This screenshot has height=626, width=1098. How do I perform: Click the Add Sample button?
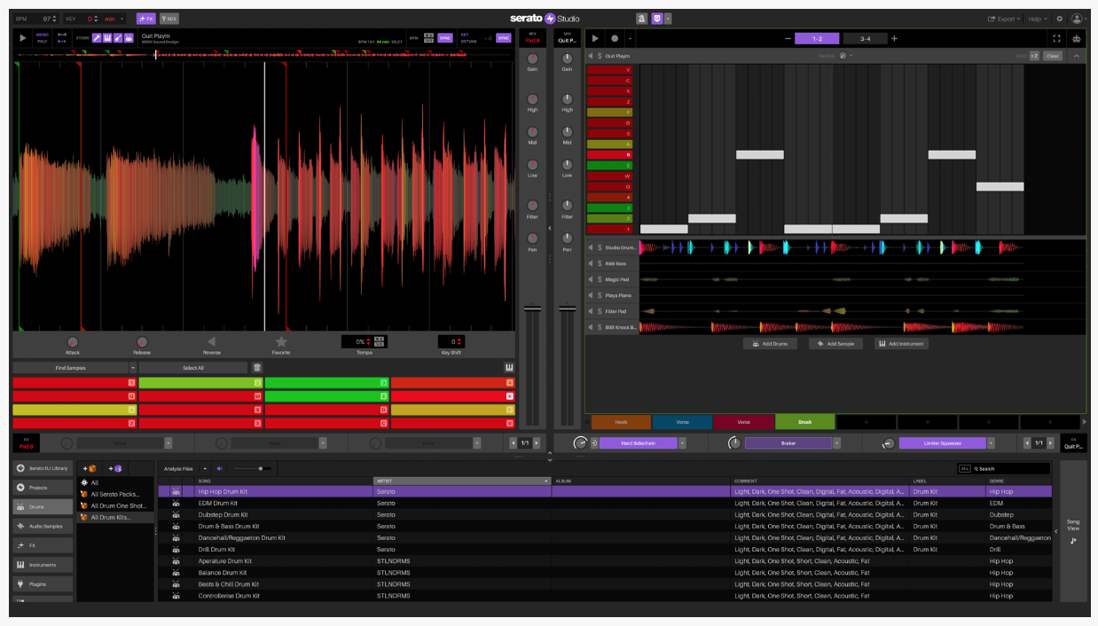[835, 343]
